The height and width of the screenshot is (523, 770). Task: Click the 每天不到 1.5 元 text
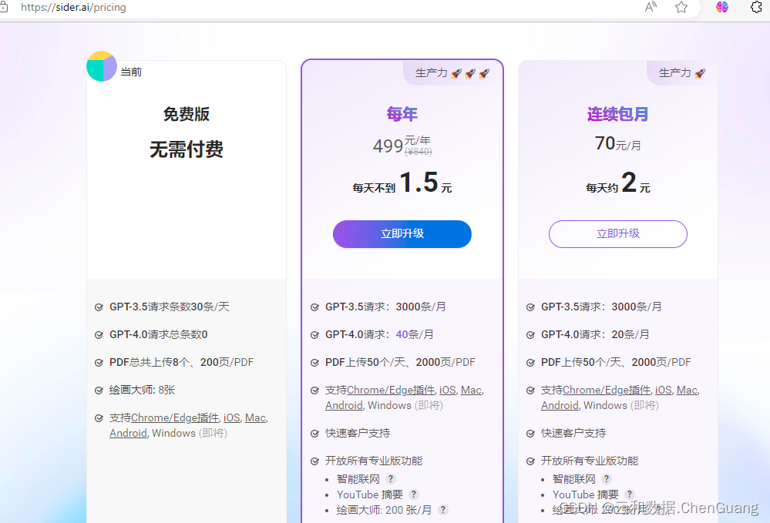[402, 183]
